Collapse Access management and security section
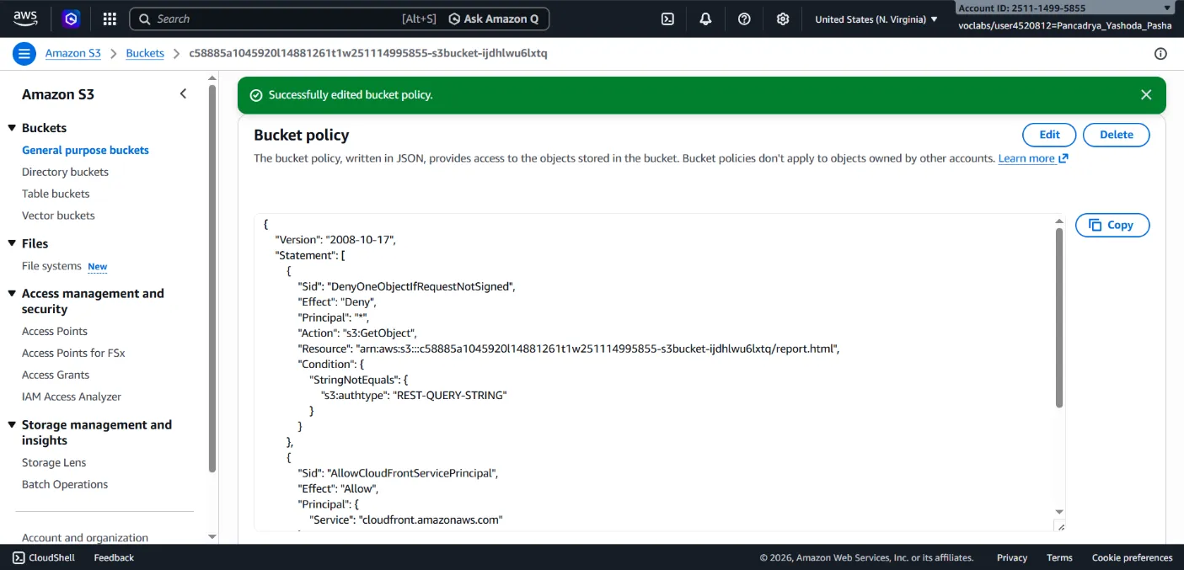Screen dimensions: 1184x570 click(x=13, y=294)
